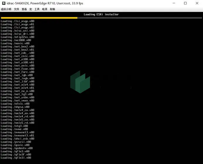The width and height of the screenshot is (203, 164).
Task: Click the line 'Loading /net_forc.v00'
Action: point(18,72)
